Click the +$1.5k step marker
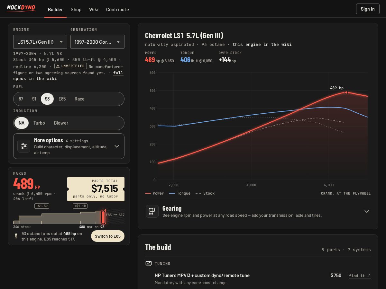Viewport: 386px width, 289px height. 42,206
